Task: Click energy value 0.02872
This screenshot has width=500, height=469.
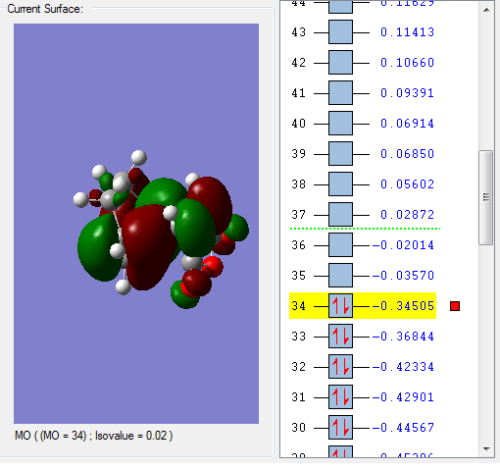Action: [407, 215]
